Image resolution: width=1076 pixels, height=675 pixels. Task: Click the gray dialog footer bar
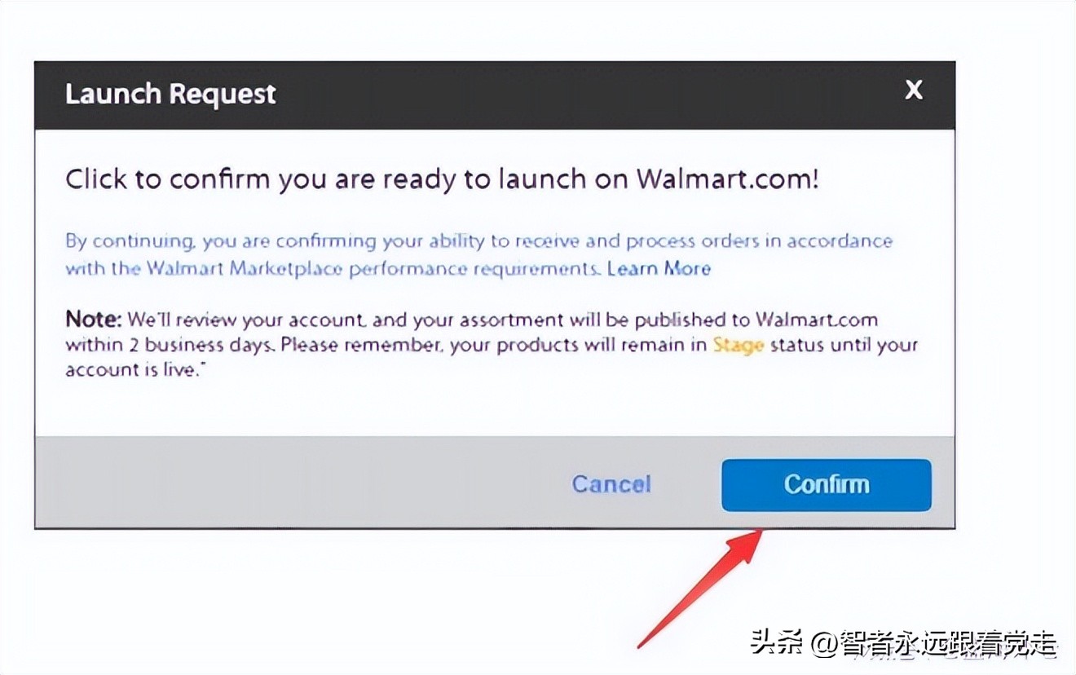[495, 482]
